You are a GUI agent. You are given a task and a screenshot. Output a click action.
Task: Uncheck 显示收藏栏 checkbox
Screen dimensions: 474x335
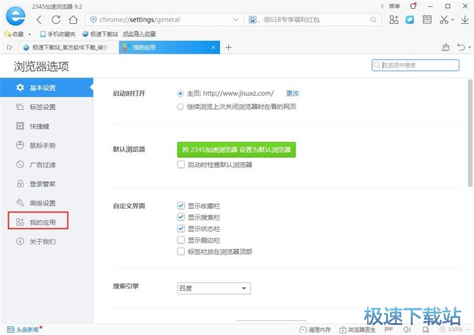tap(181, 206)
